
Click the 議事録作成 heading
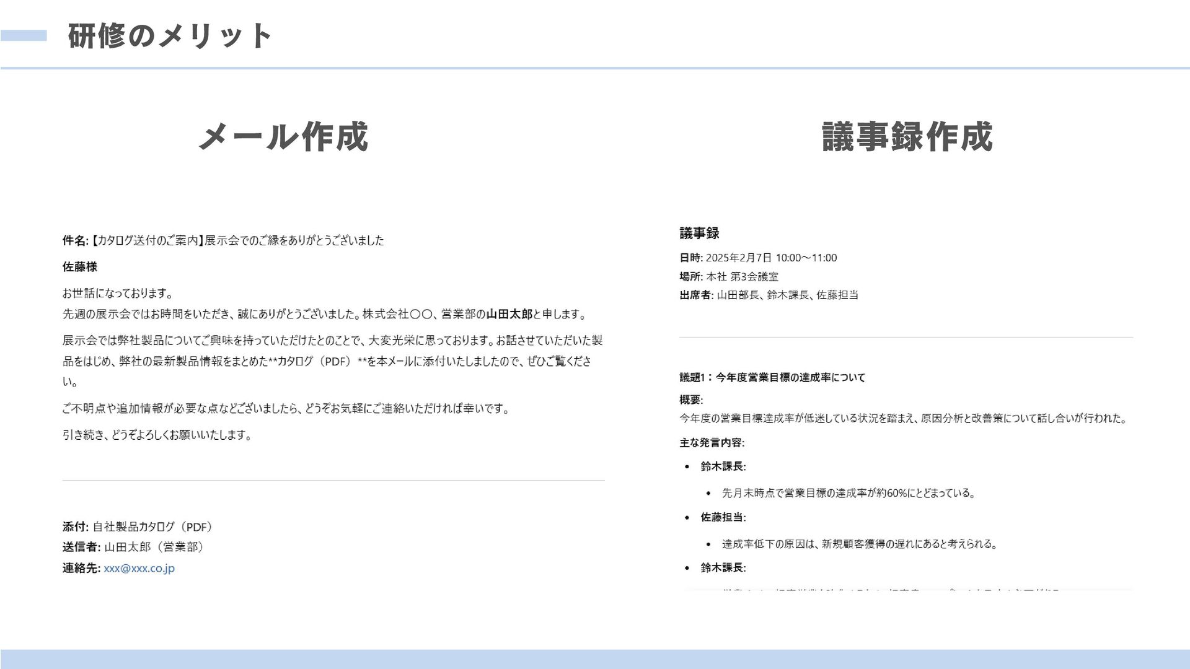coord(907,136)
